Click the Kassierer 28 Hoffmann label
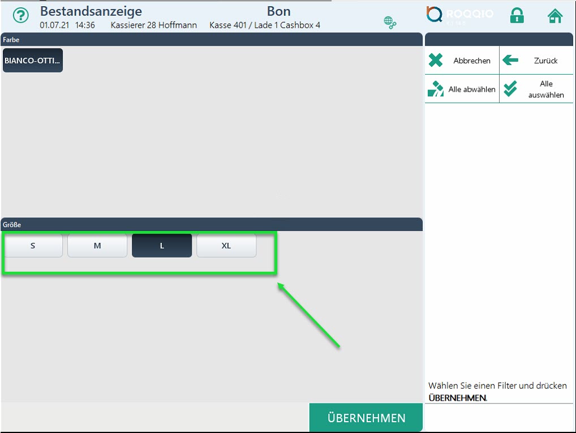The height and width of the screenshot is (433, 576). click(x=154, y=25)
